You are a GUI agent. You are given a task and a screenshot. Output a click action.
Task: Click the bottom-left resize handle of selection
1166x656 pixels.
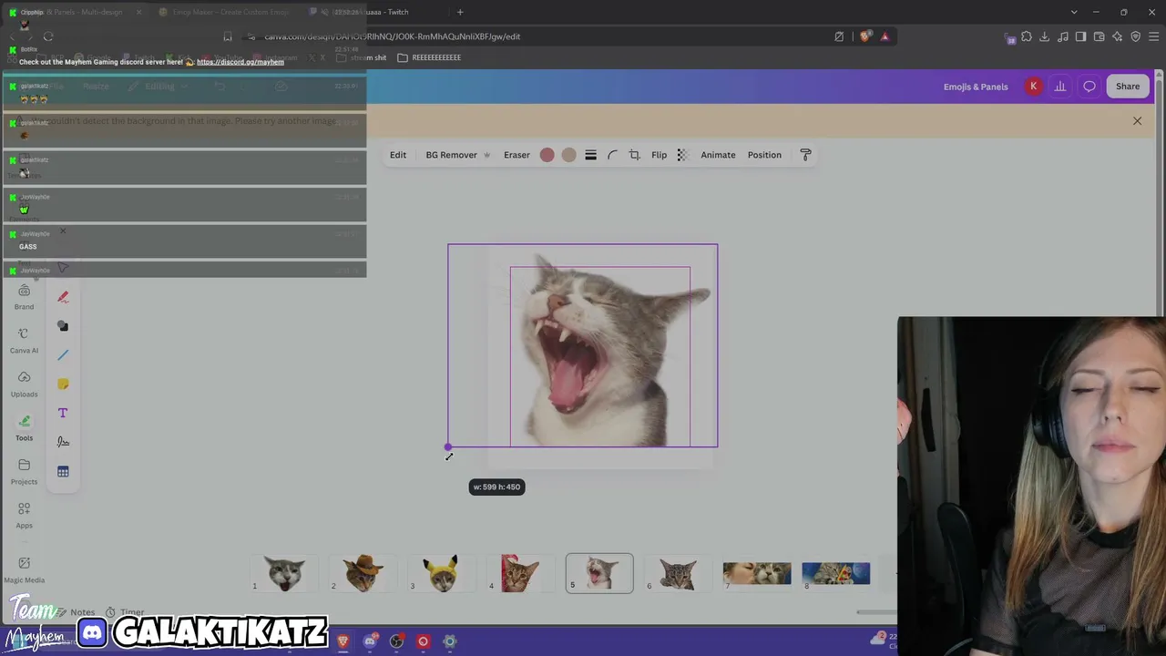click(x=448, y=446)
